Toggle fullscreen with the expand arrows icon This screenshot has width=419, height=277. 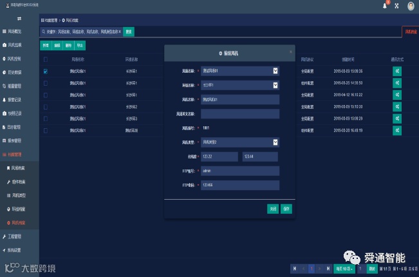coord(396,6)
